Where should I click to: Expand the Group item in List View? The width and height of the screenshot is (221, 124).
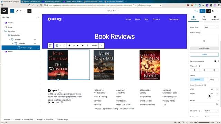3,27
